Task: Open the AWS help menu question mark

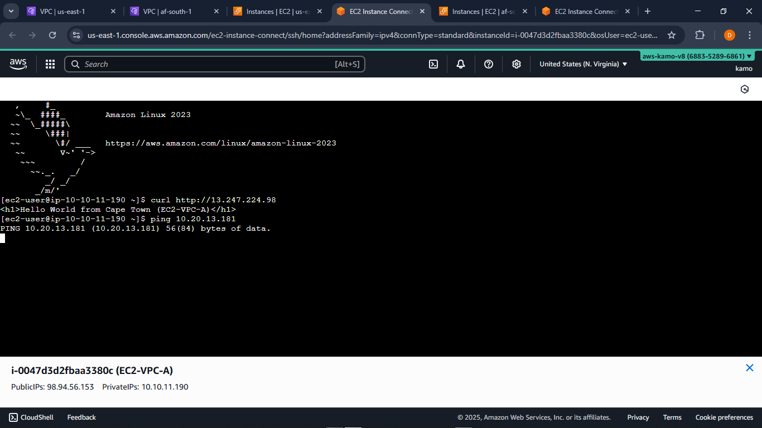Action: coord(488,64)
